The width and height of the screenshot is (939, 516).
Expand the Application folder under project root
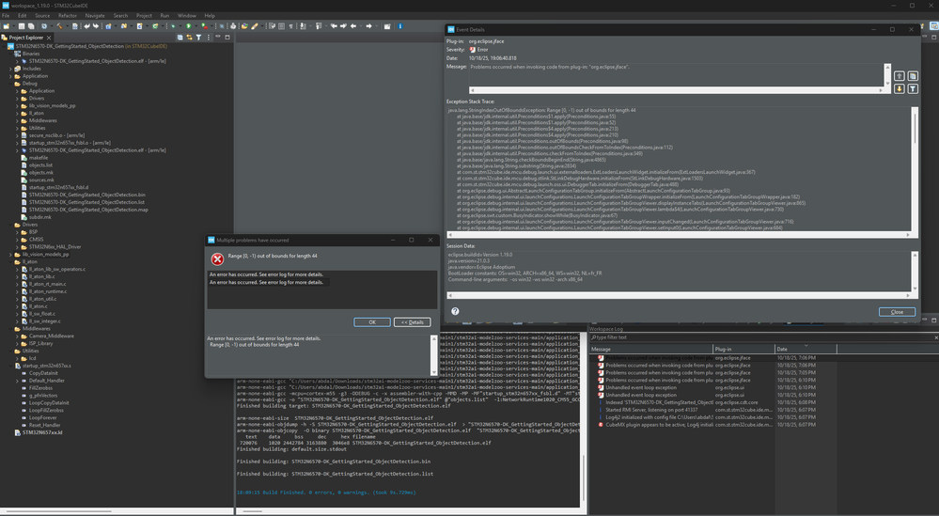tap(10, 76)
